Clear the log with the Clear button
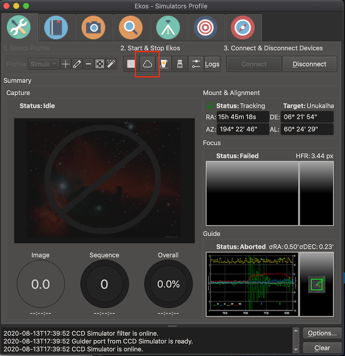 click(322, 348)
